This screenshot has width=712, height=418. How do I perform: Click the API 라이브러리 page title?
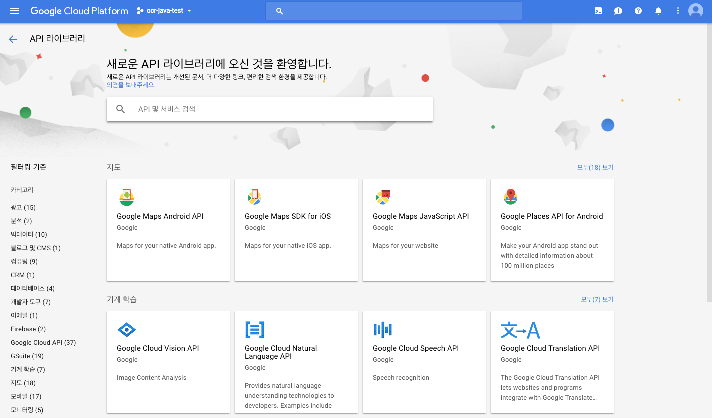click(x=57, y=39)
